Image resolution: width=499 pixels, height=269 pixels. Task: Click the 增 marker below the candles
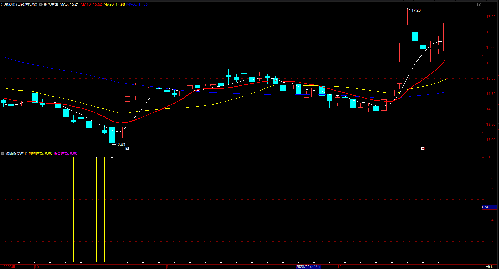click(422, 148)
